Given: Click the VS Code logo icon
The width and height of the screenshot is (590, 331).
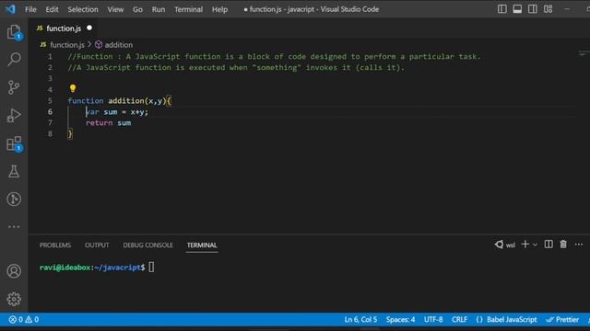Looking at the screenshot, I should (x=10, y=9).
